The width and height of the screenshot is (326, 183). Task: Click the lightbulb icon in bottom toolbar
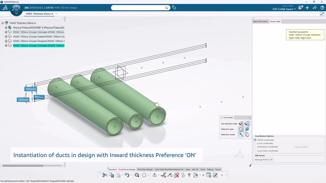click(189, 175)
